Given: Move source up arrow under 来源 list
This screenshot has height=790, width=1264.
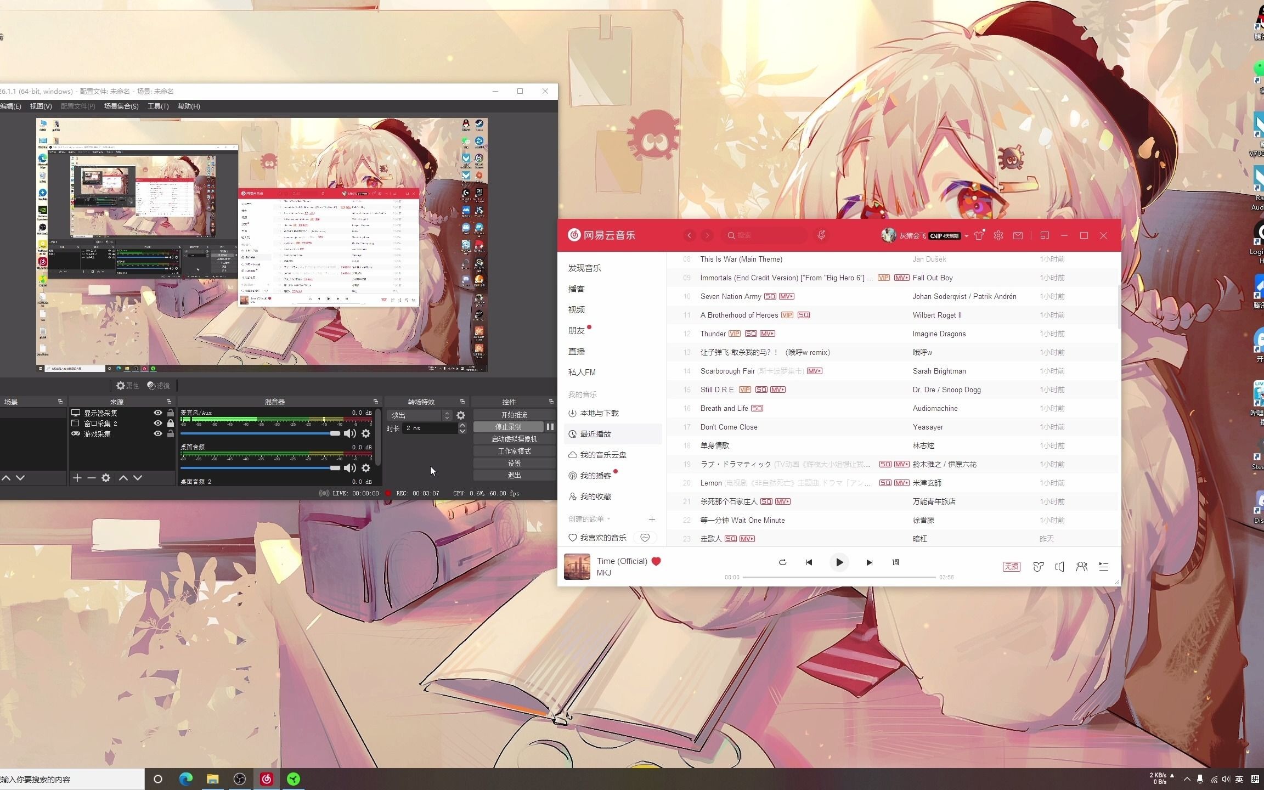Looking at the screenshot, I should click(123, 478).
